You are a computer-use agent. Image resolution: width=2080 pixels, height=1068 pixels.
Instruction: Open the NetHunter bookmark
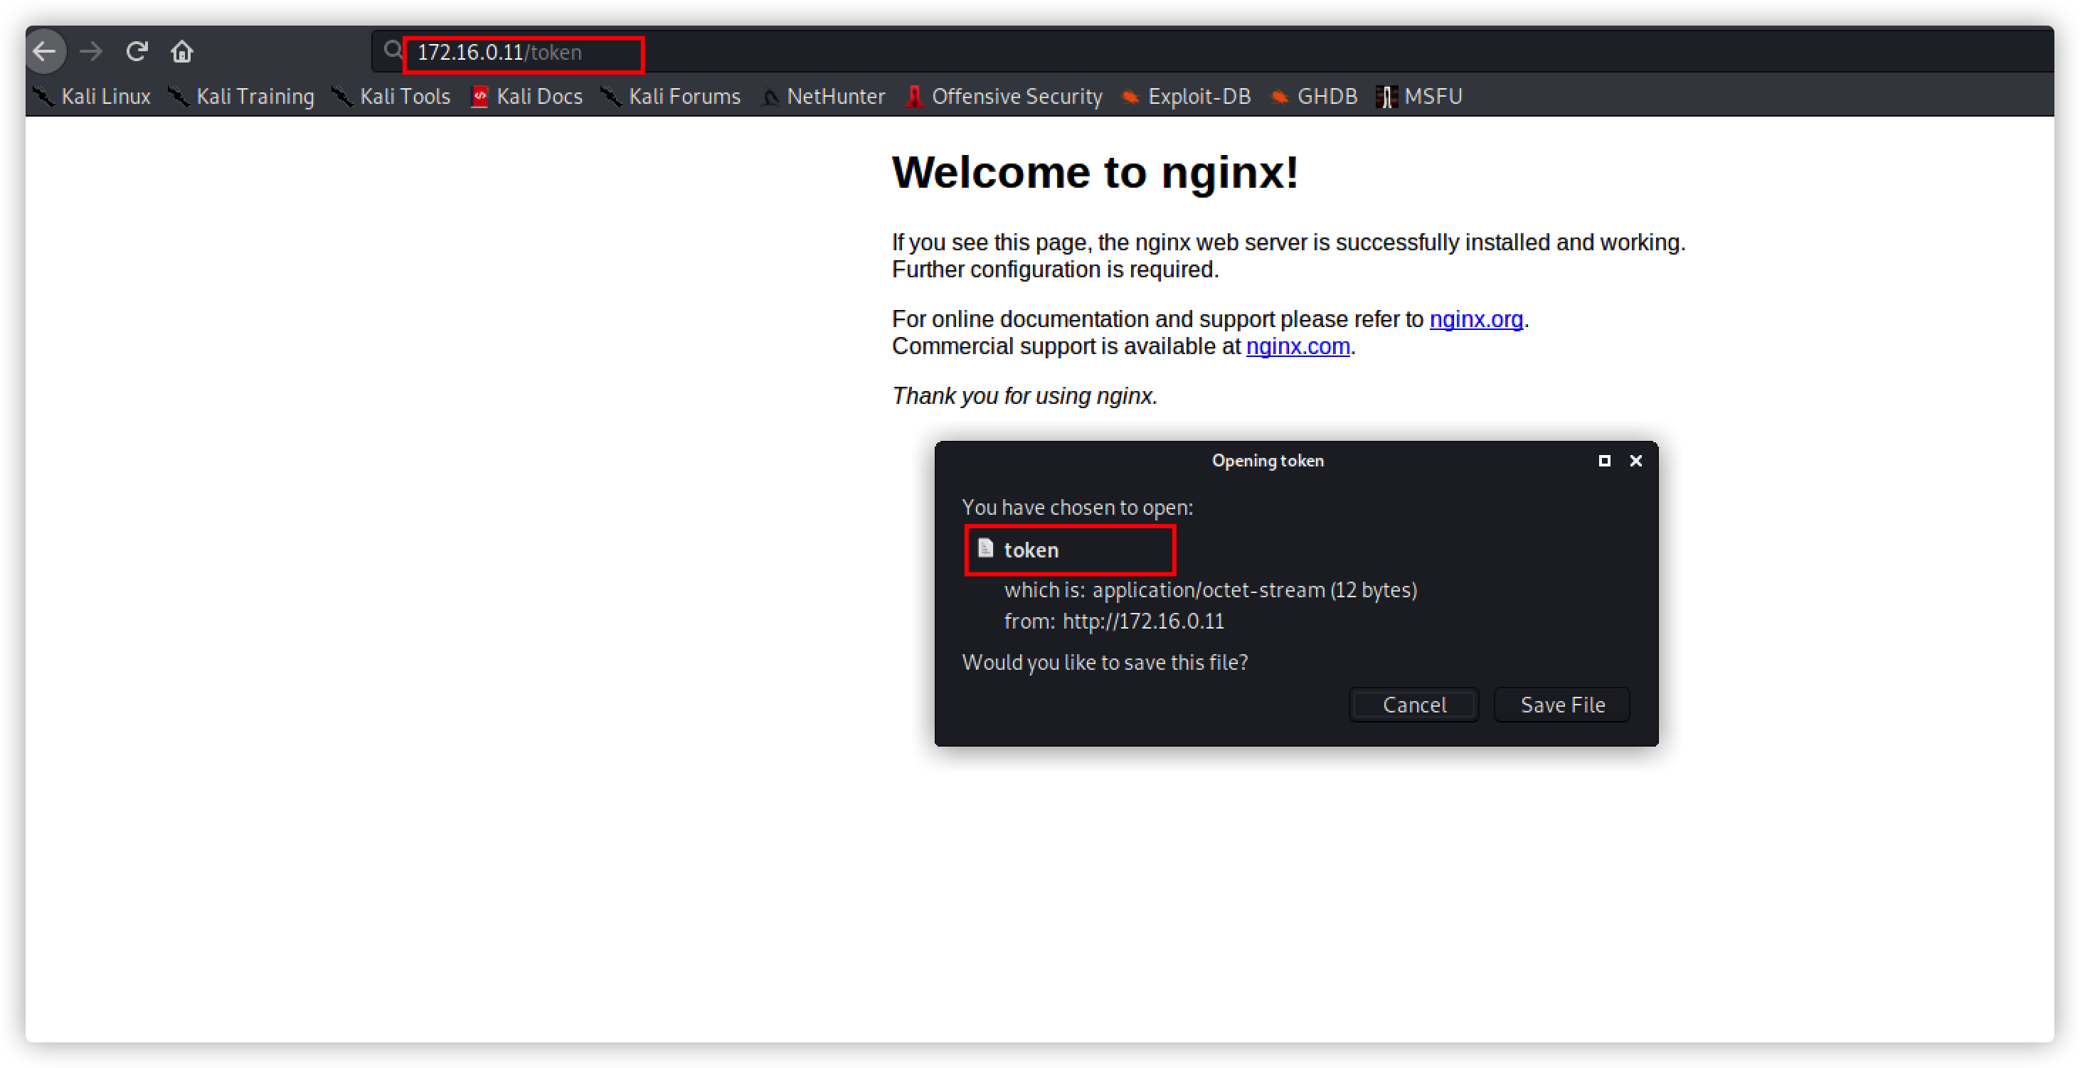[823, 96]
